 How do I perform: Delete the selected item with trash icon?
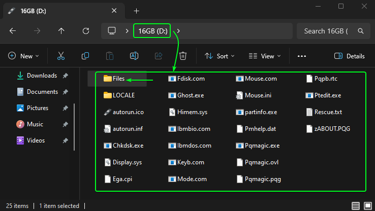pyautogui.click(x=183, y=56)
